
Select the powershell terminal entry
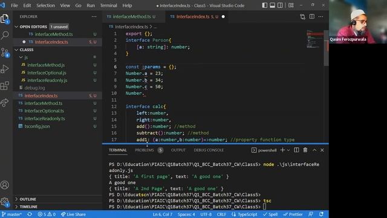pos(264,150)
